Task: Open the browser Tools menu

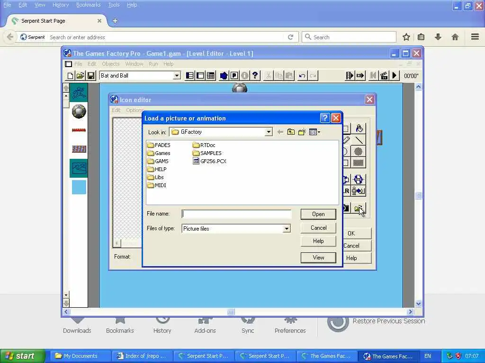Action: click(x=114, y=5)
